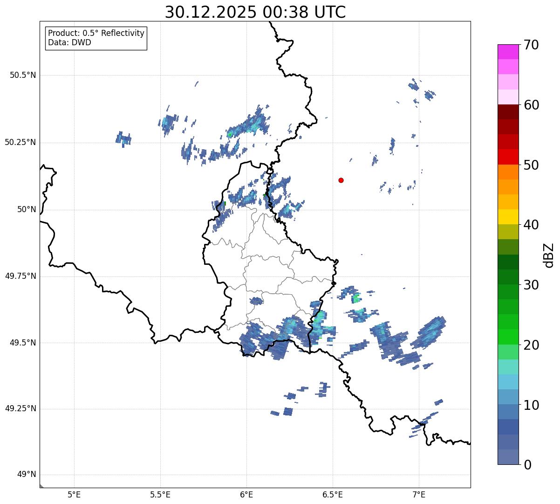Click the magenta top colorbar swatch
This screenshot has width=560, height=504.
pyautogui.click(x=508, y=52)
